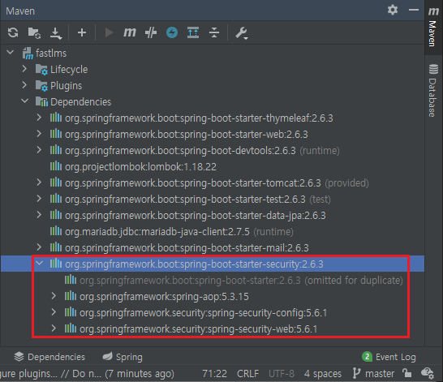The image size is (443, 382).
Task: Open the Database side tab
Action: tap(433, 91)
